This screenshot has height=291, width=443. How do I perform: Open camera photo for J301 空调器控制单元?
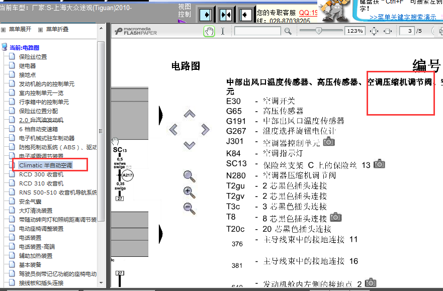click(329, 141)
